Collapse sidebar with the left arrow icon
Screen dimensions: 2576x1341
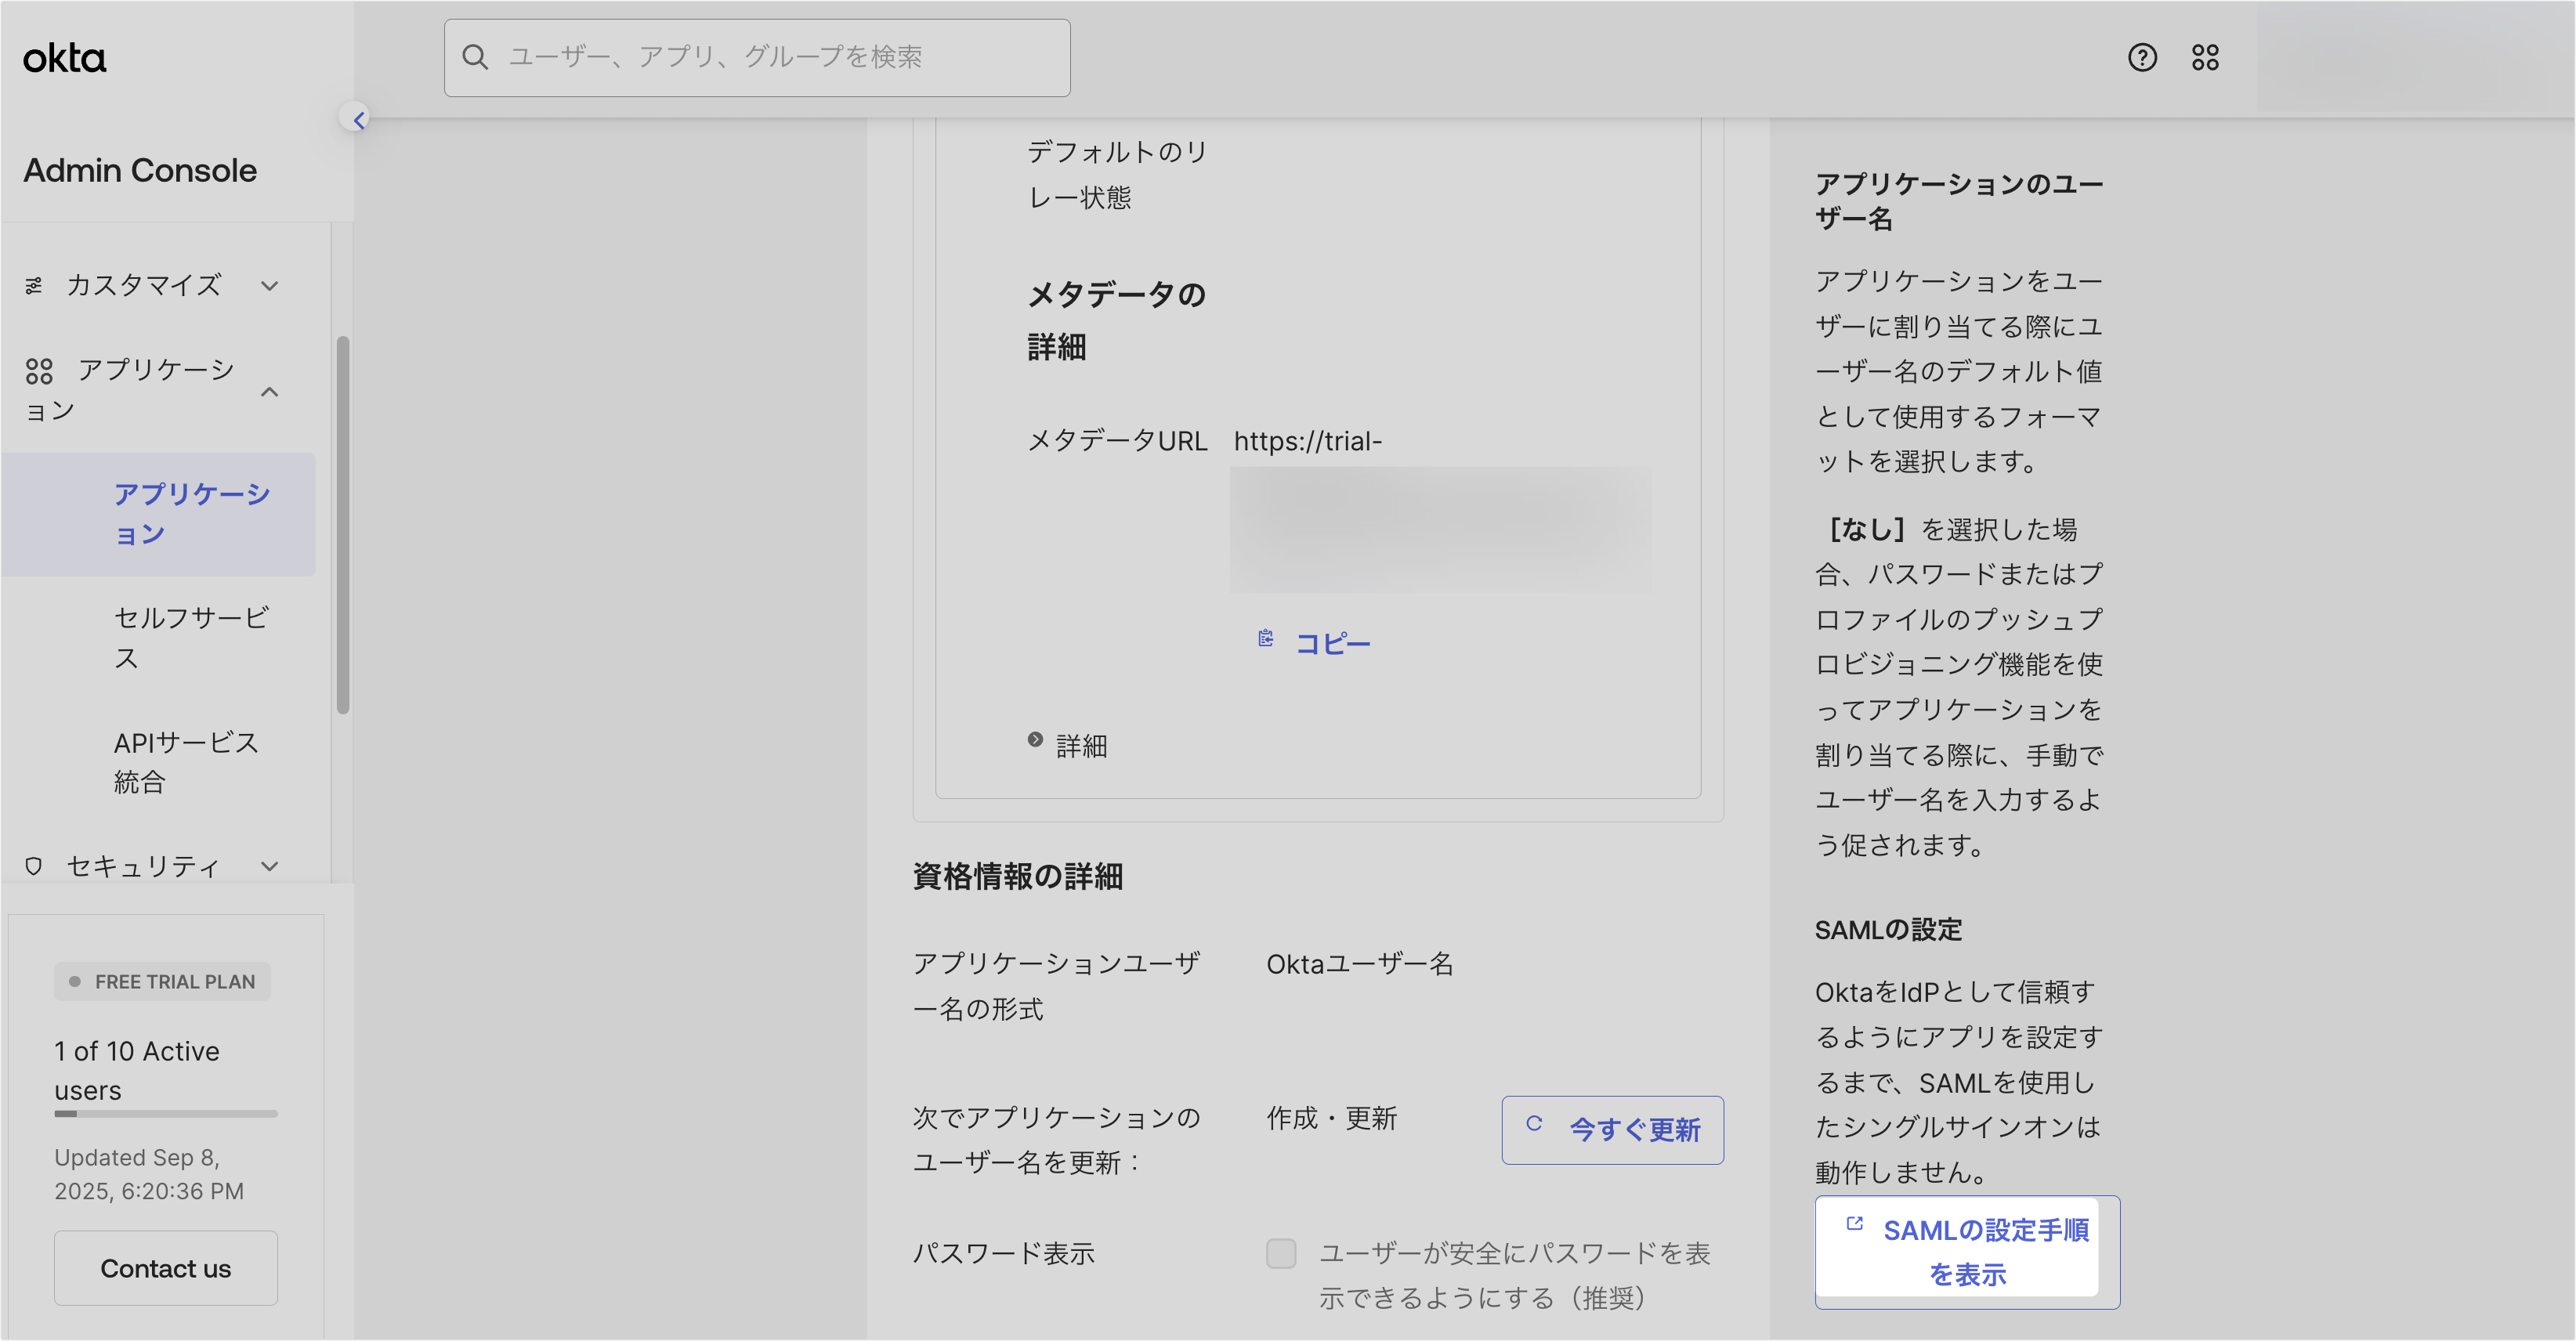click(x=358, y=119)
